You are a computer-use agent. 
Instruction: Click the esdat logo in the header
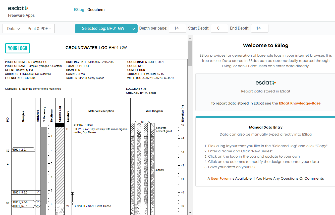coord(18,8)
